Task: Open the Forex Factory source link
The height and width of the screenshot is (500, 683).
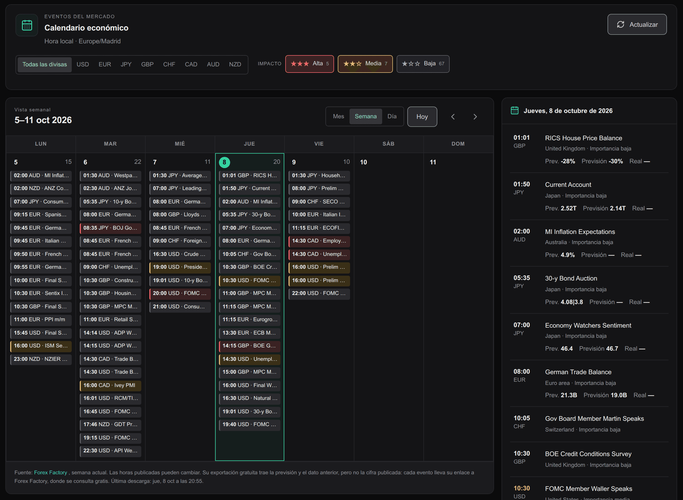Action: [51, 472]
